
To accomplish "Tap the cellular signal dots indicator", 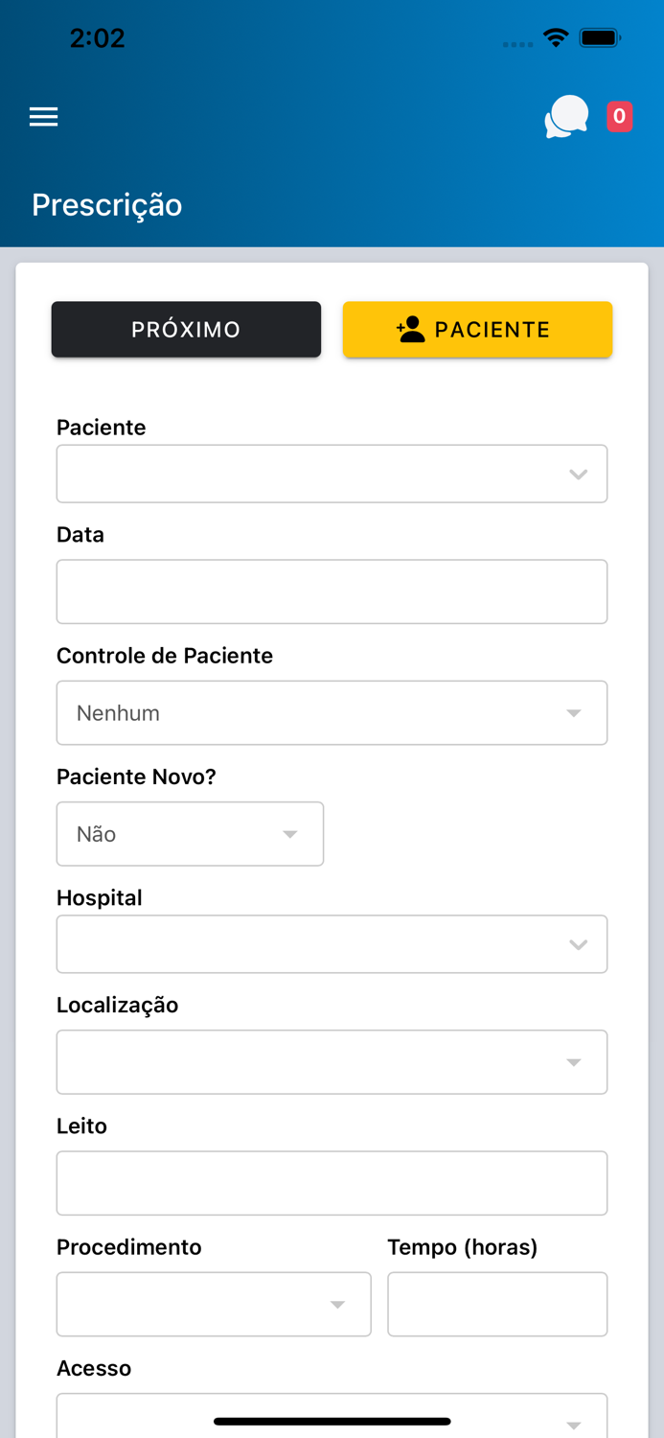I will [517, 43].
